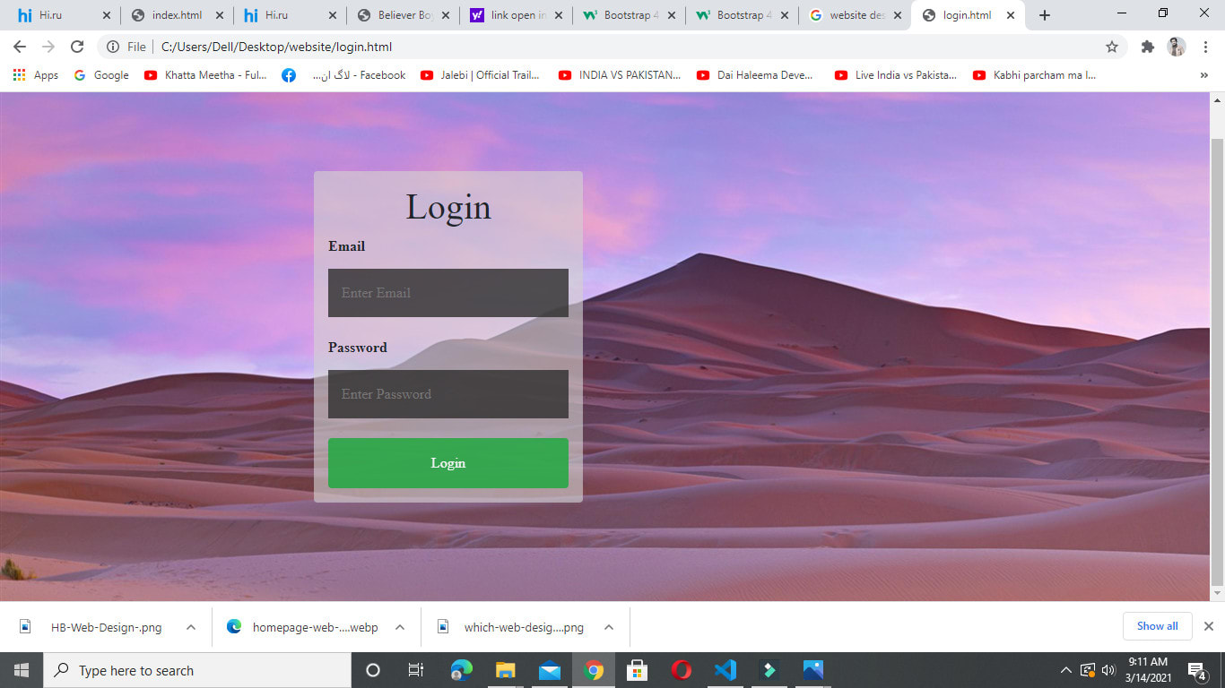Open Microsoft Store from the taskbar
This screenshot has height=688, width=1225.
pyautogui.click(x=638, y=670)
